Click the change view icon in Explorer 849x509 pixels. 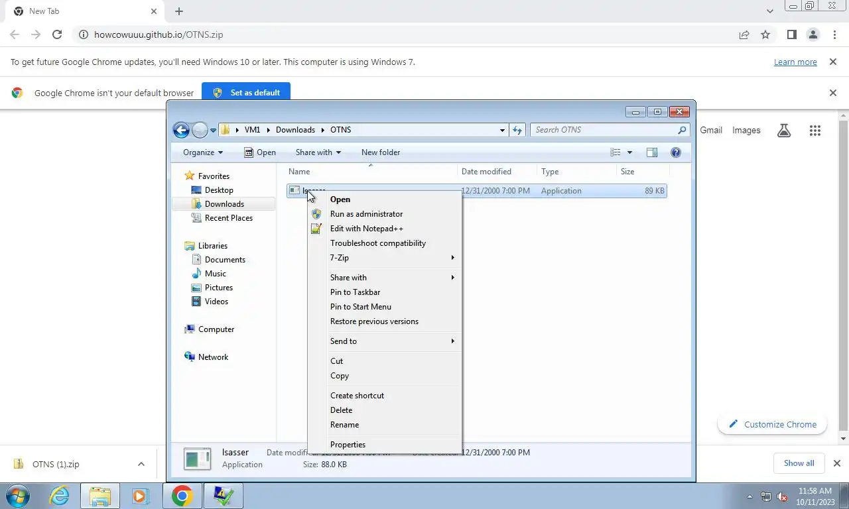coord(616,152)
